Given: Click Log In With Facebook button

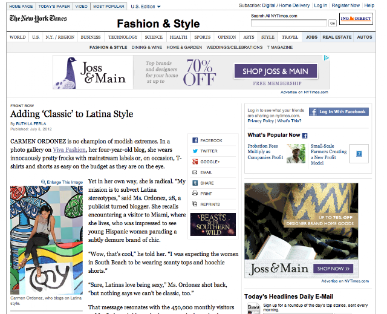Looking at the screenshot, I should [339, 112].
